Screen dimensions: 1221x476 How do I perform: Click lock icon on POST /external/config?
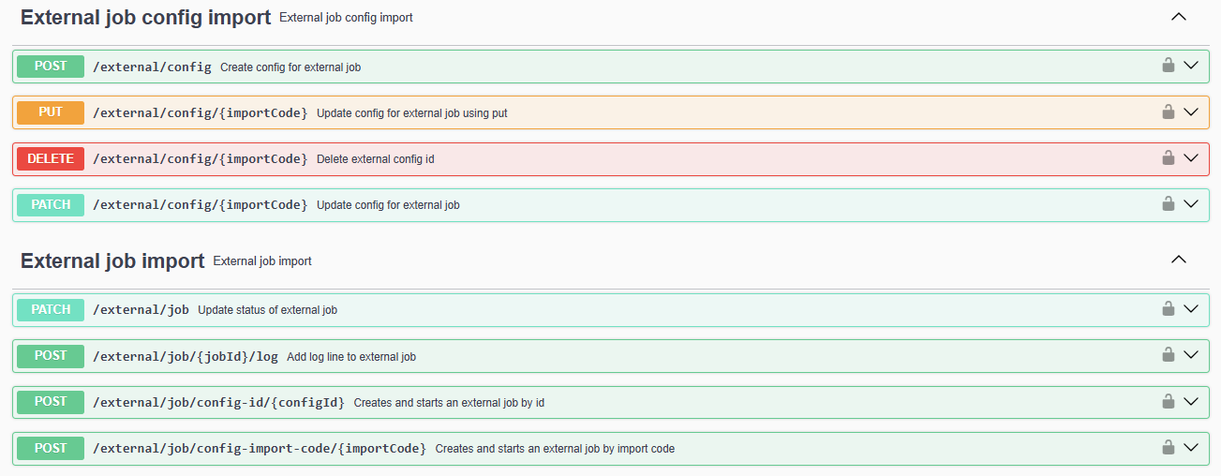(1168, 66)
